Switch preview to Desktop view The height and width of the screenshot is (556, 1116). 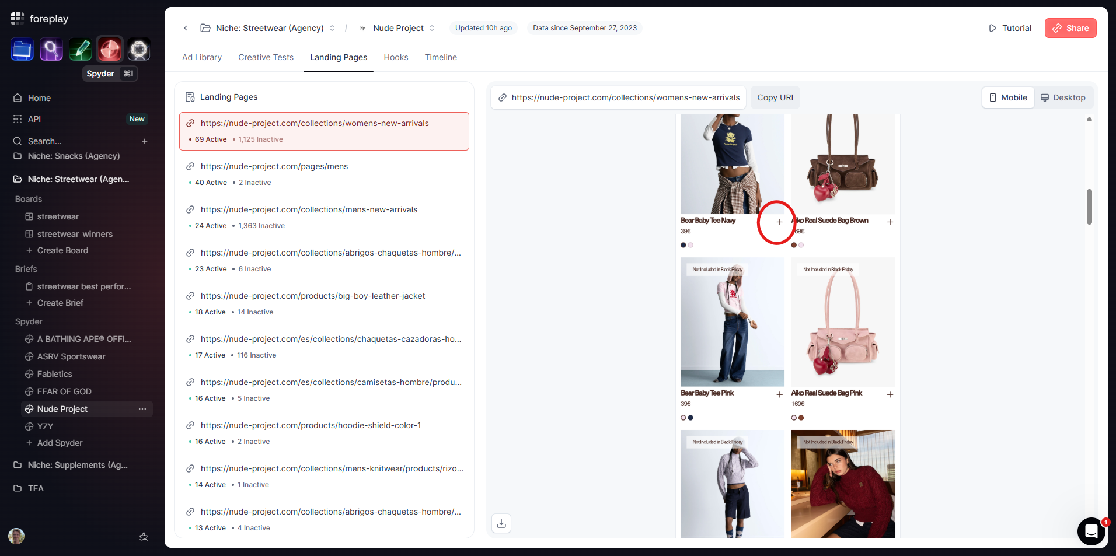[x=1063, y=97]
